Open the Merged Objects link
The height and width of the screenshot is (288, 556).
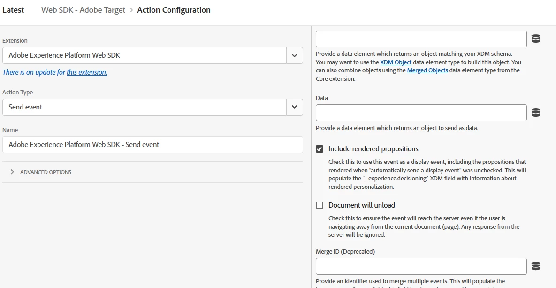[427, 70]
